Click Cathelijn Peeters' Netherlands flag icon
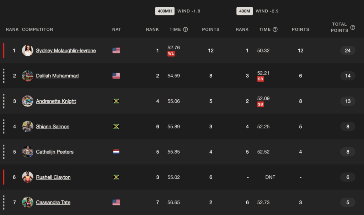The width and height of the screenshot is (364, 215). tap(116, 152)
